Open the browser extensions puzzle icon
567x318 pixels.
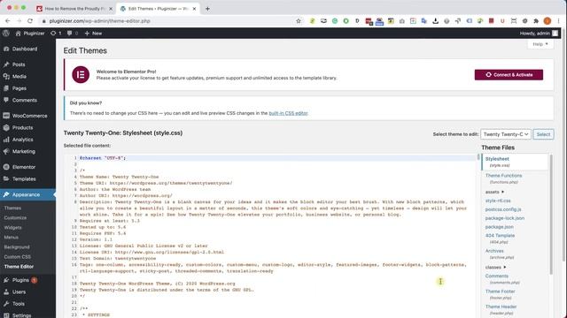pyautogui.click(x=536, y=21)
